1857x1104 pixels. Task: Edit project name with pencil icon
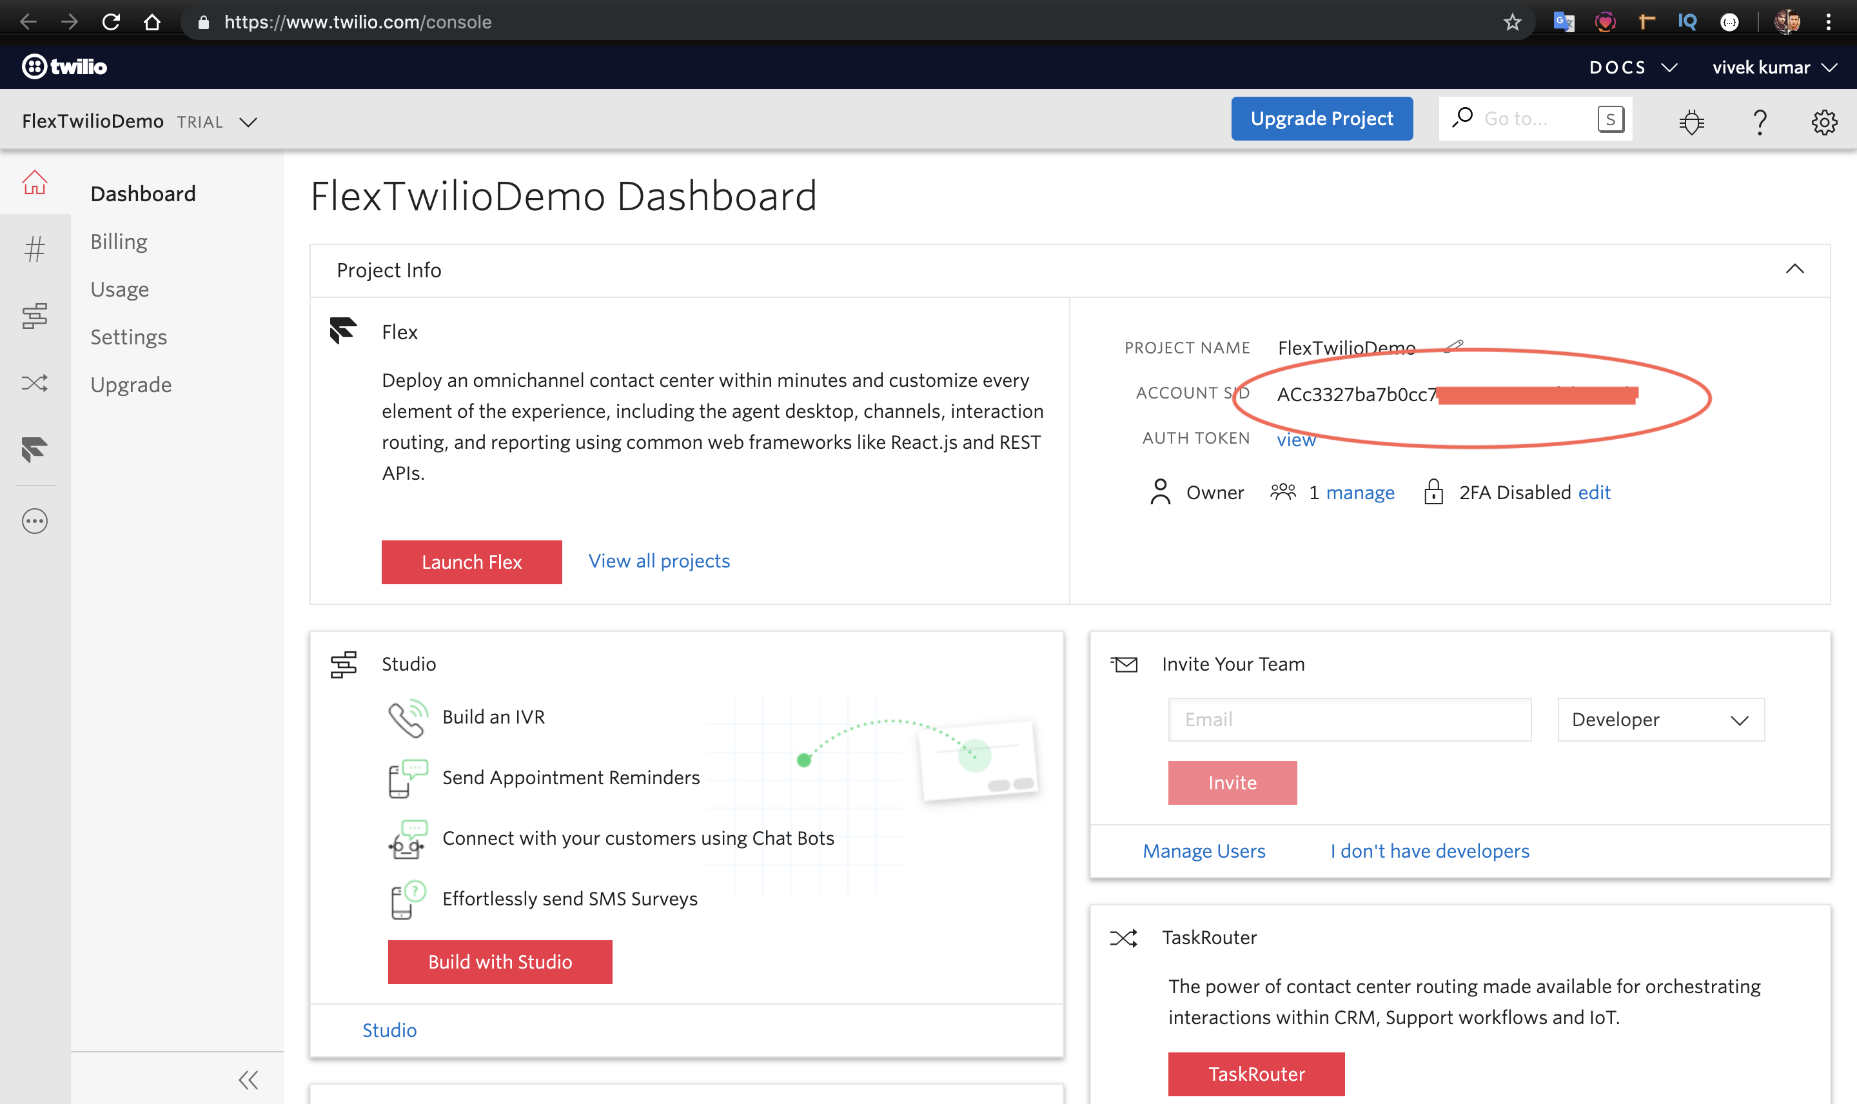[1454, 346]
